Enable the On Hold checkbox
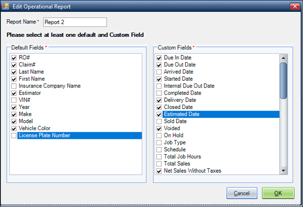This screenshot has height=207, width=303. [159, 136]
